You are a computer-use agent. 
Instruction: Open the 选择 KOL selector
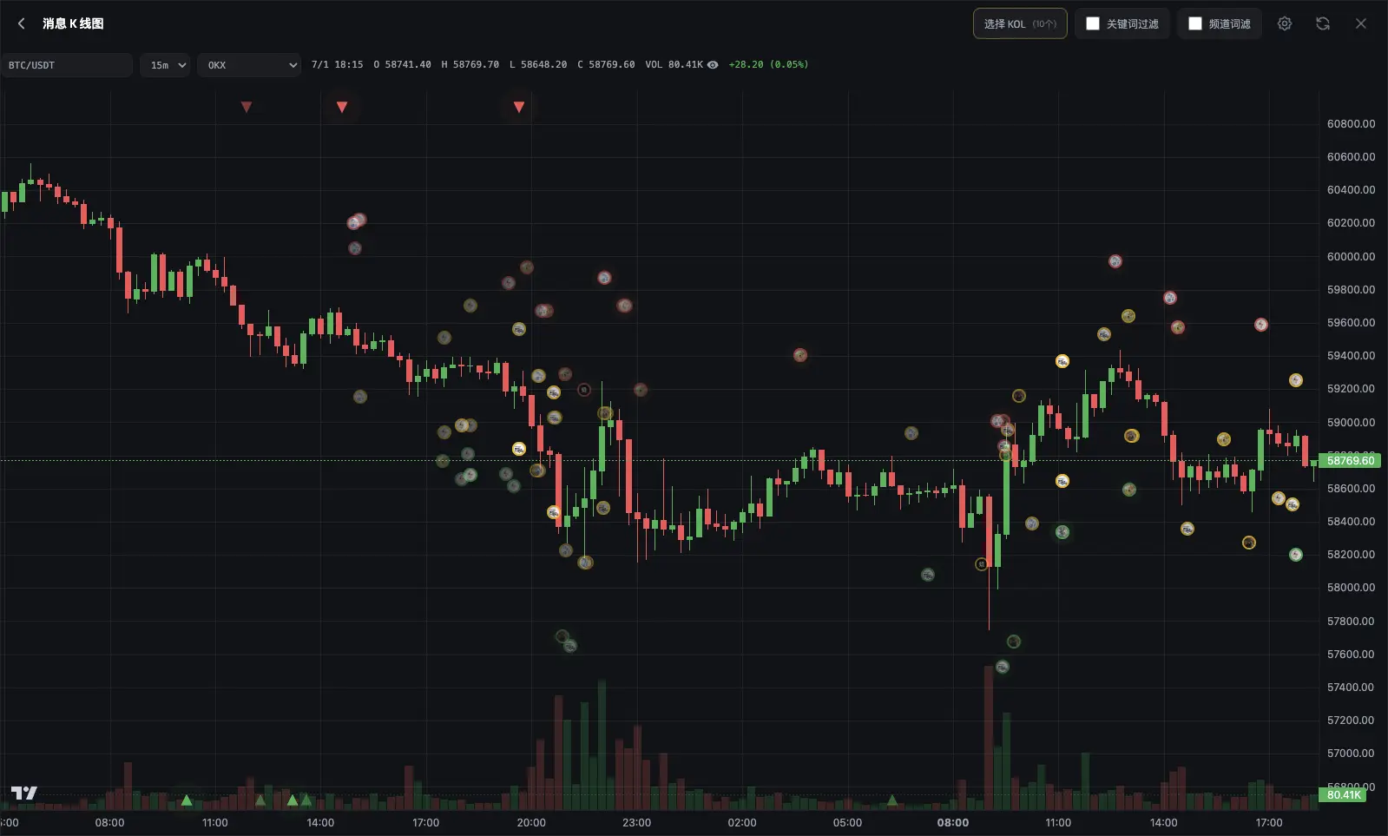coord(1020,23)
